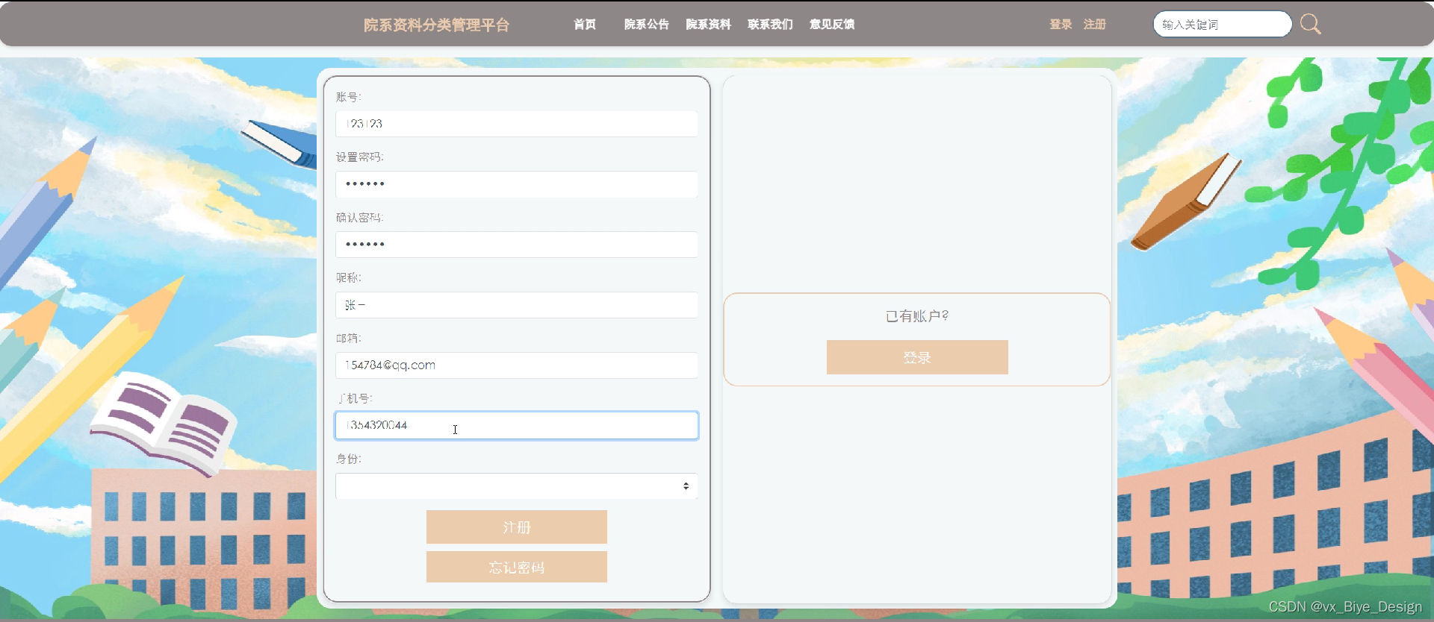Click the 登录 link in header
The width and height of the screenshot is (1434, 622).
point(1061,25)
